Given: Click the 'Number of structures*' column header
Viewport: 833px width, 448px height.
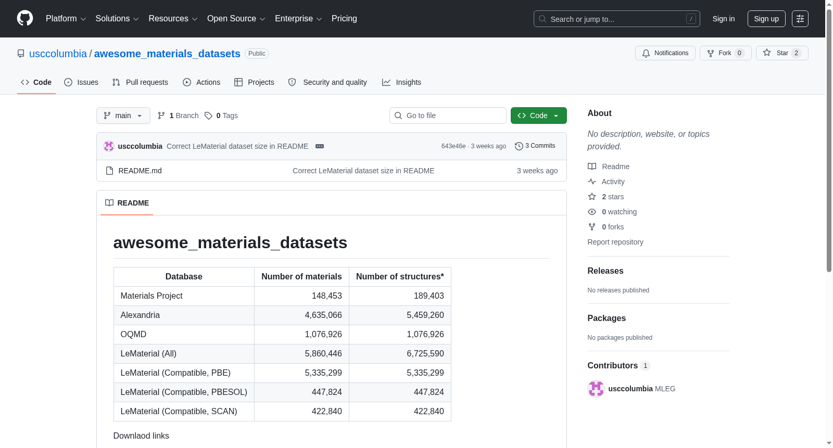Looking at the screenshot, I should pyautogui.click(x=400, y=276).
